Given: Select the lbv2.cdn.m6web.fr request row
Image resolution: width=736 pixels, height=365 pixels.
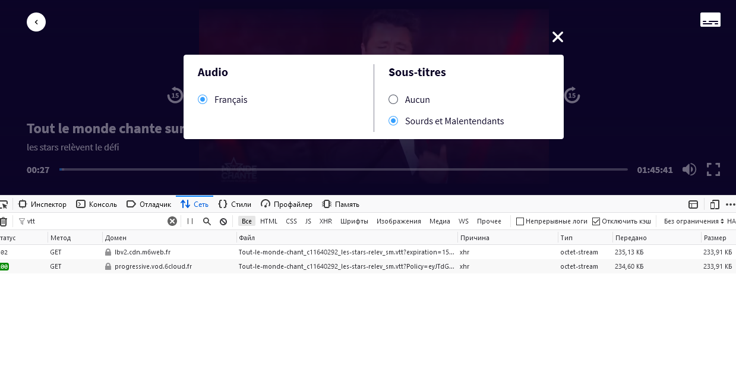Looking at the screenshot, I should coord(368,252).
